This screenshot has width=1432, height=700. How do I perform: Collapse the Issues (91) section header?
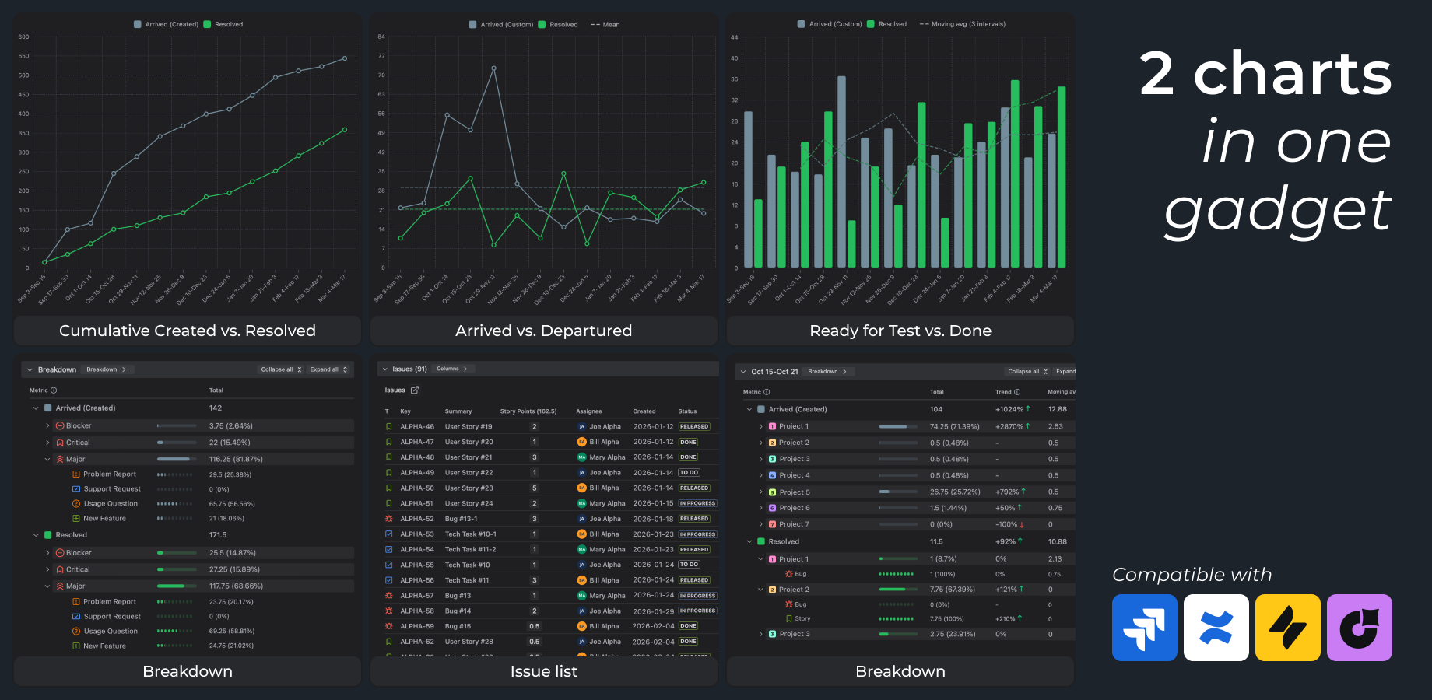tap(384, 368)
